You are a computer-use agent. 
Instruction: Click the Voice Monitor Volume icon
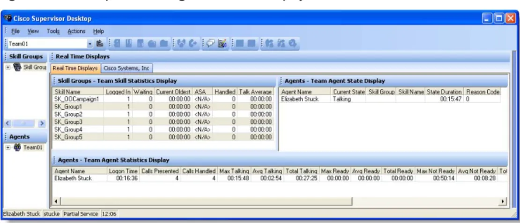click(x=292, y=44)
